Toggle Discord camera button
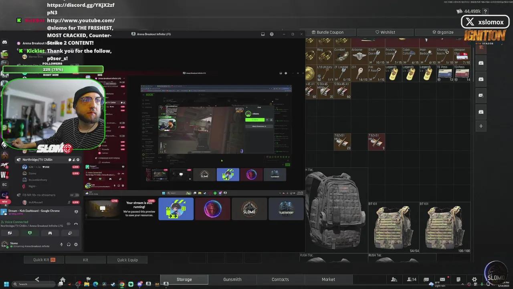Image resolution: width=513 pixels, height=289 pixels. tap(10, 233)
